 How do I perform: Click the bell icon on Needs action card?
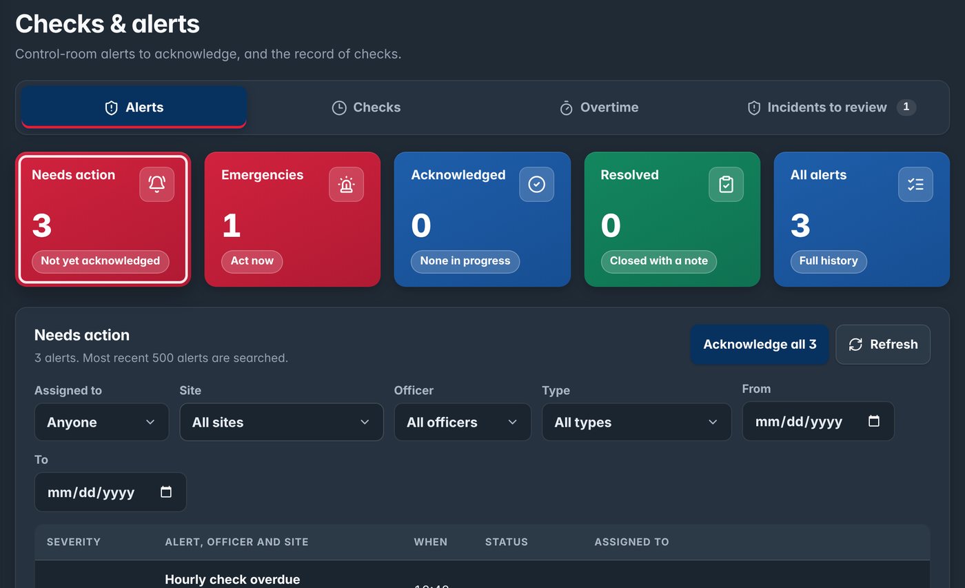pos(157,184)
